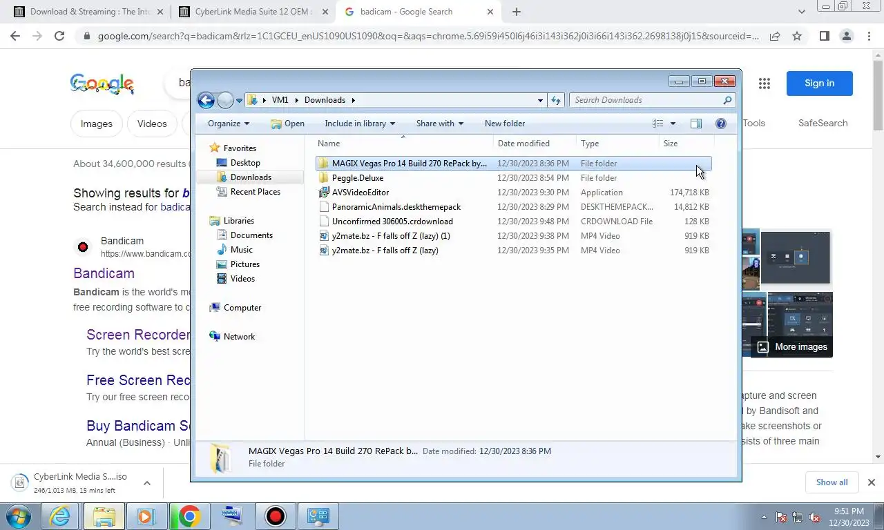Click Google Sign in button

click(819, 84)
